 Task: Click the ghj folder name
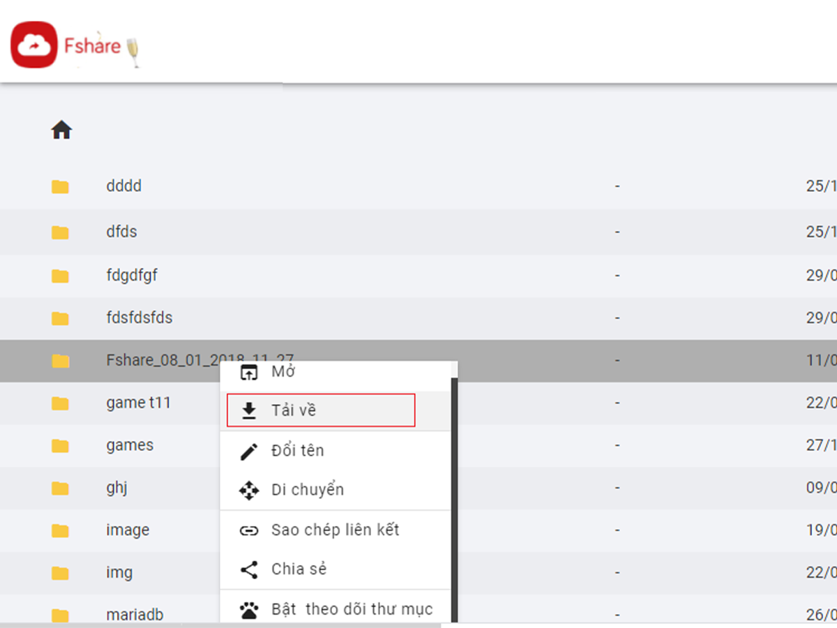(116, 488)
